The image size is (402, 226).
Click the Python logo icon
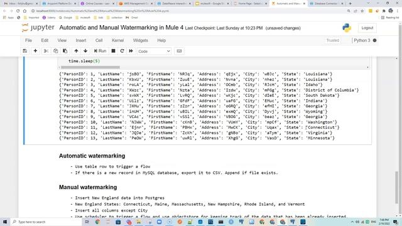347,28
